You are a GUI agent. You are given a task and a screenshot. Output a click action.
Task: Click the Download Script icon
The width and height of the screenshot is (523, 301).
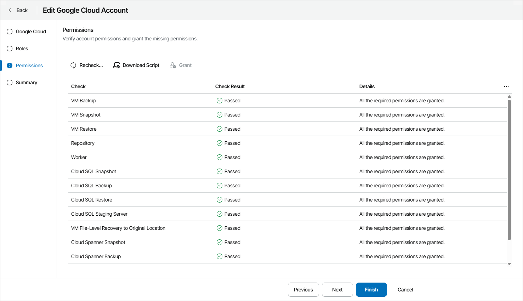coord(116,65)
